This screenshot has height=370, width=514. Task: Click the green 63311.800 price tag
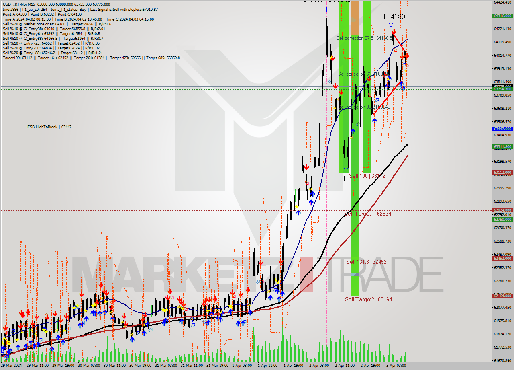[x=502, y=147]
